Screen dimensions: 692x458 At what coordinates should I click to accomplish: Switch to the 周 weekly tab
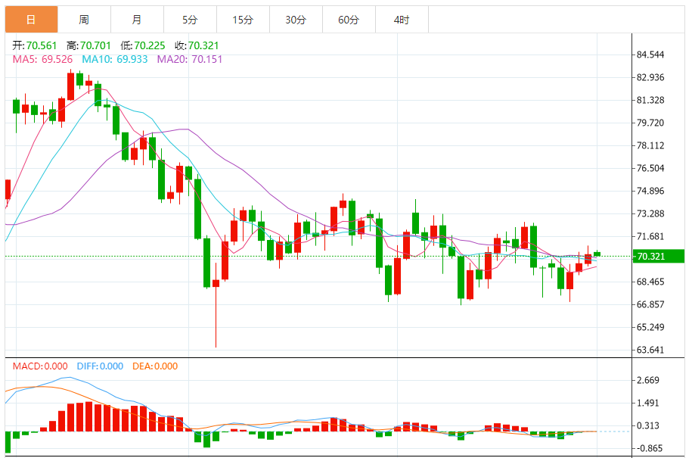point(84,20)
